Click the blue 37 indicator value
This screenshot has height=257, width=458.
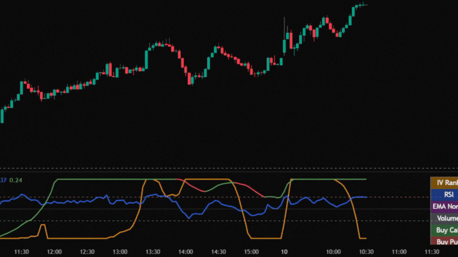point(3,180)
